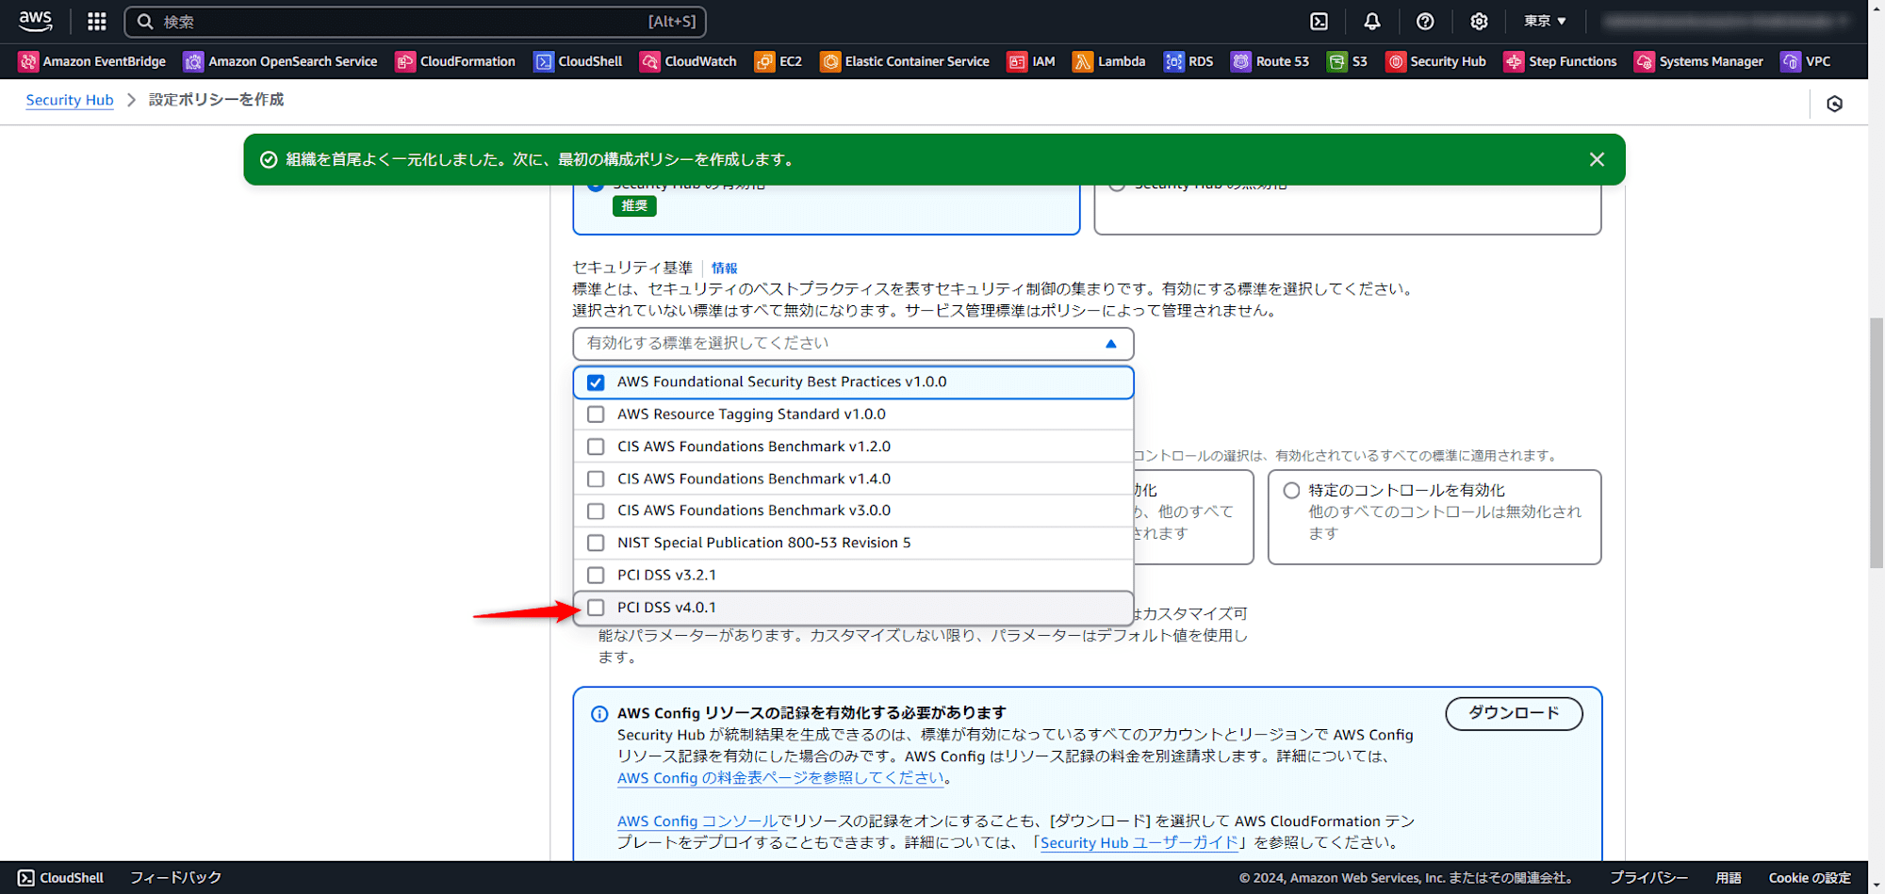Viewport: 1885px width, 894px height.
Task: Select the 特定のコントロールを有効化 radio option
Action: [x=1291, y=490]
